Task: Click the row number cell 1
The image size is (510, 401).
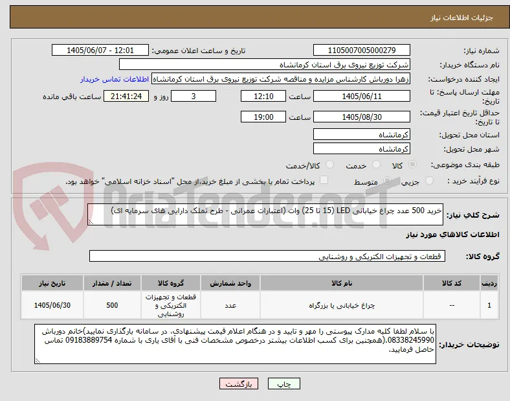Action: coord(489,305)
